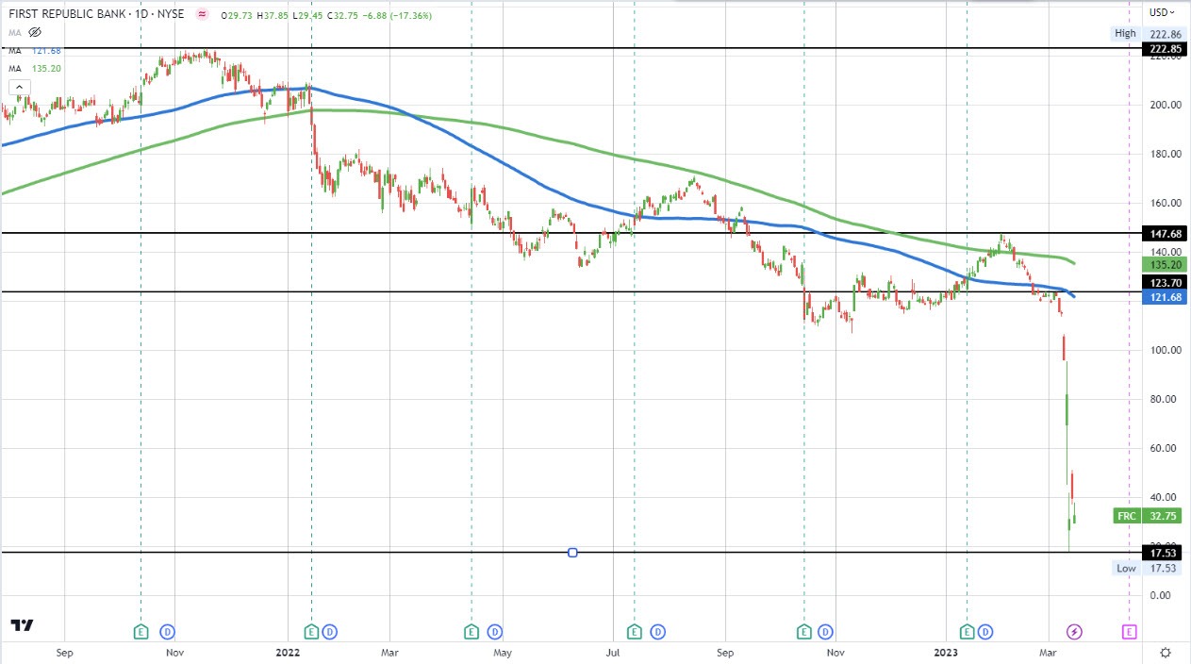
Task: Click the October 2021 dividend D marker
Action: pyautogui.click(x=167, y=631)
